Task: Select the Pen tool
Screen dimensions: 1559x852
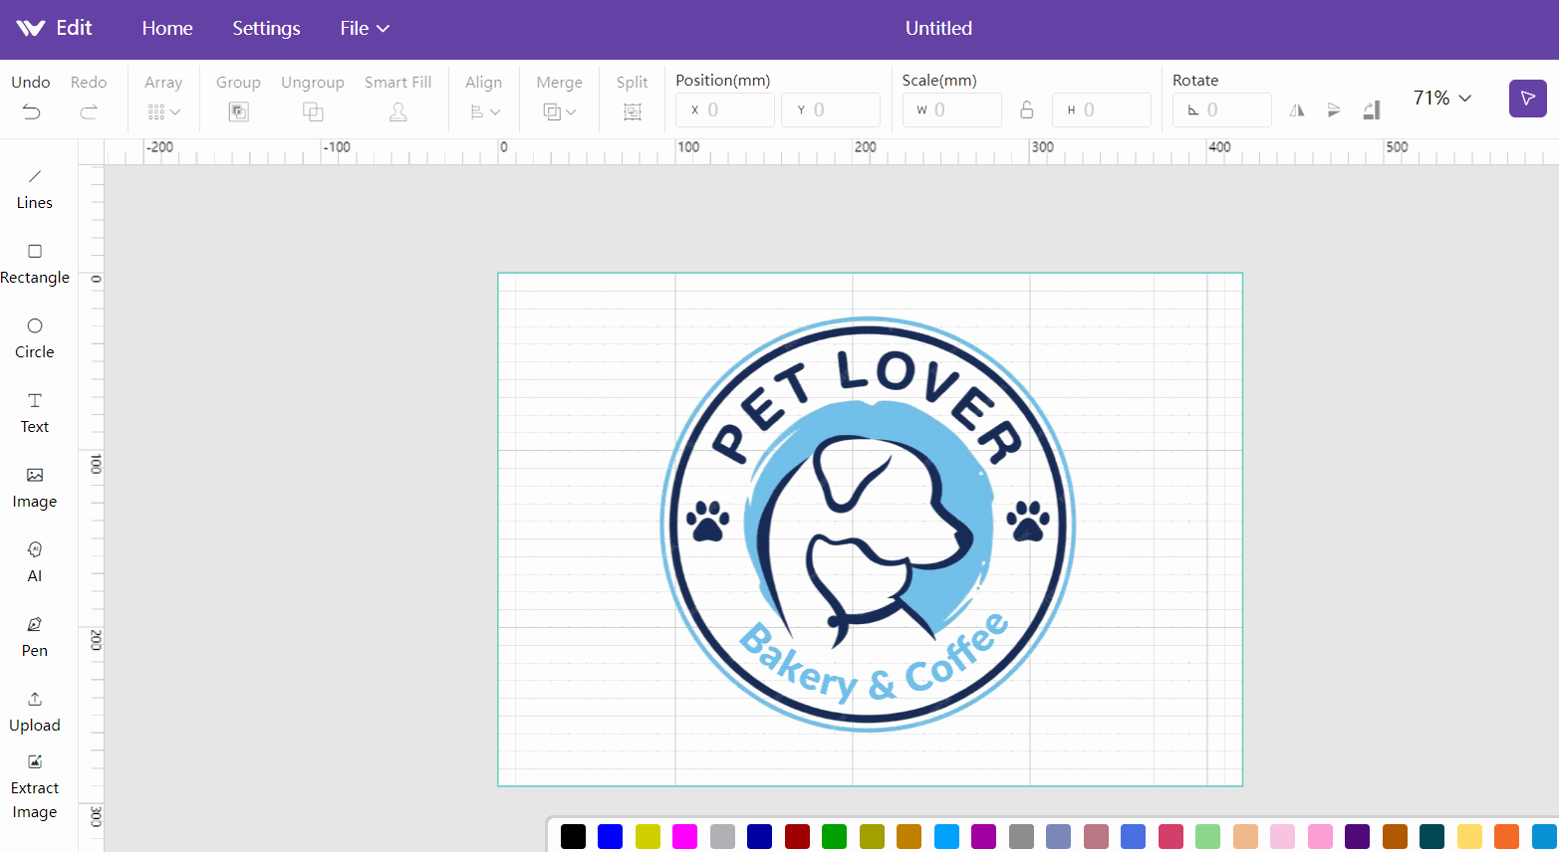Action: pyautogui.click(x=34, y=637)
